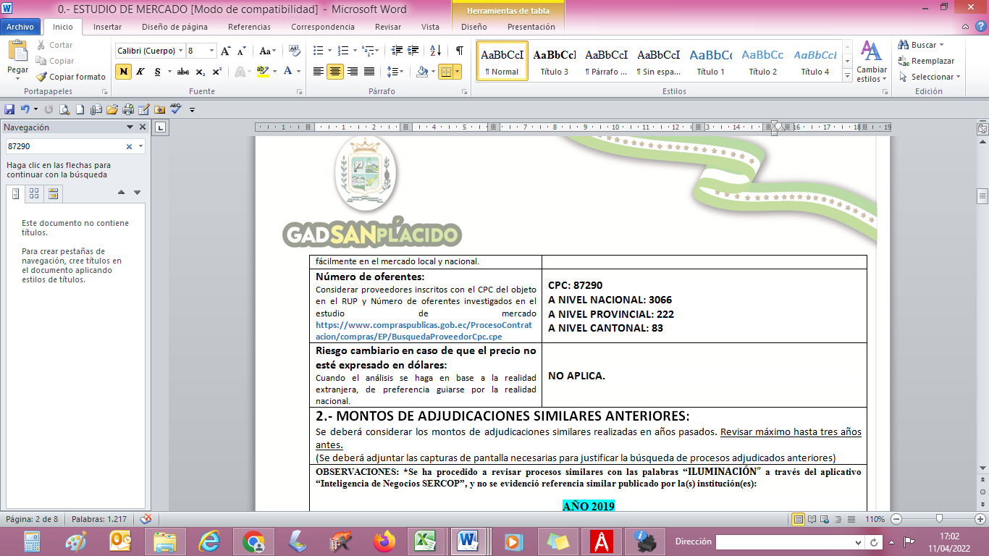
Task: Click the Reemplazar button
Action: click(x=932, y=61)
